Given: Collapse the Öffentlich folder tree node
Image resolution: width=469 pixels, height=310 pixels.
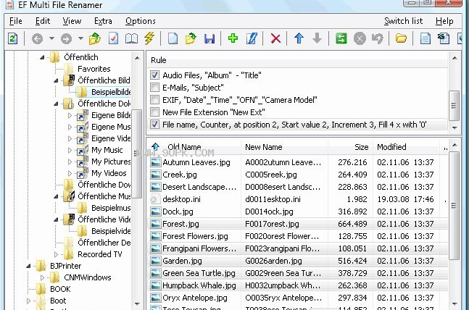Looking at the screenshot, I should [42, 57].
